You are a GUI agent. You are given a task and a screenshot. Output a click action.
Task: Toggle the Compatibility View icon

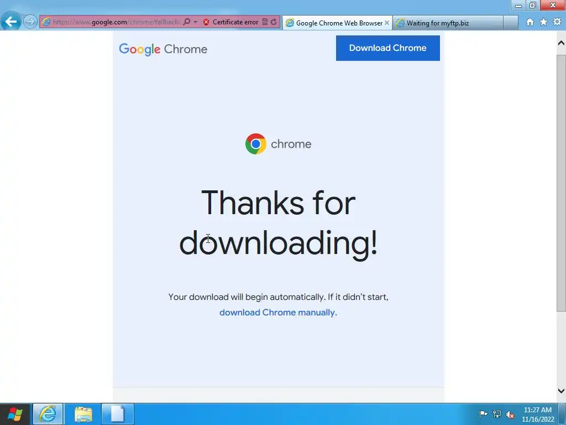pyautogui.click(x=265, y=22)
